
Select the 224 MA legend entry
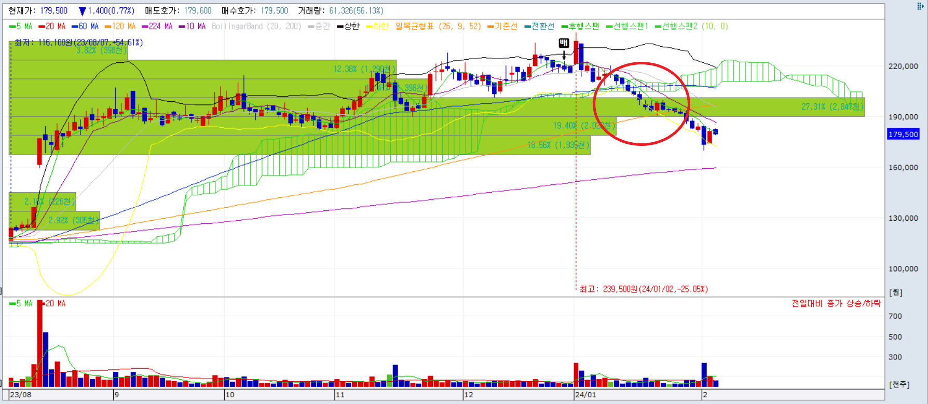(157, 26)
